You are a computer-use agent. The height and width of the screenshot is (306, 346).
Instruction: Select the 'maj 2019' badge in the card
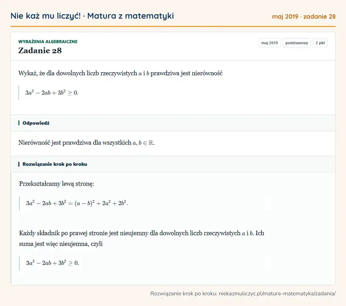pos(269,43)
